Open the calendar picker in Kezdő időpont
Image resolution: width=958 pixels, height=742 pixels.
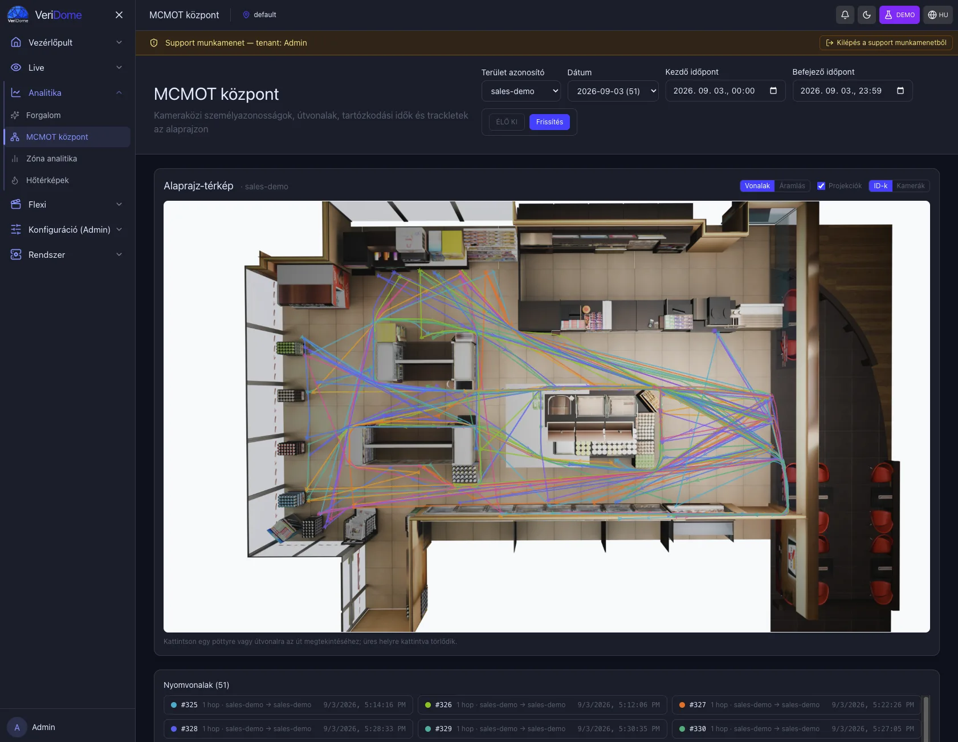pyautogui.click(x=773, y=91)
